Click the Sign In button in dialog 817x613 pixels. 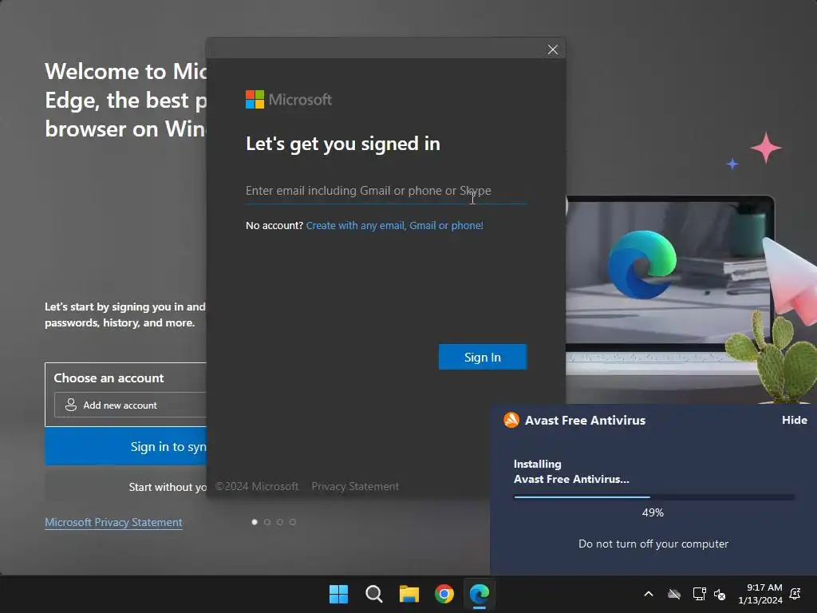[x=483, y=357]
